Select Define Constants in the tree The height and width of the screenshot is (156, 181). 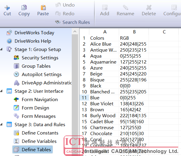pyautogui.click(x=40, y=133)
